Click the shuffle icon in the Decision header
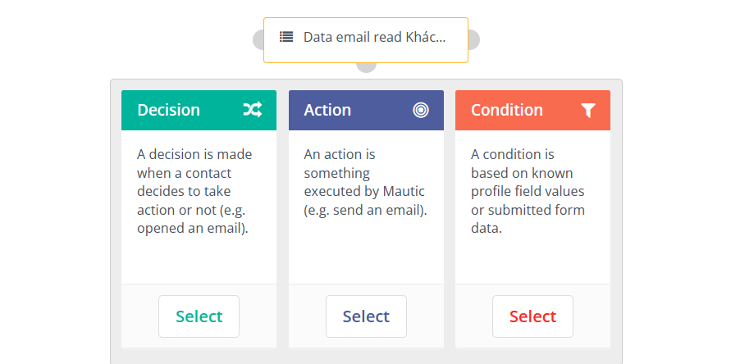This screenshot has height=364, width=731. tap(253, 110)
